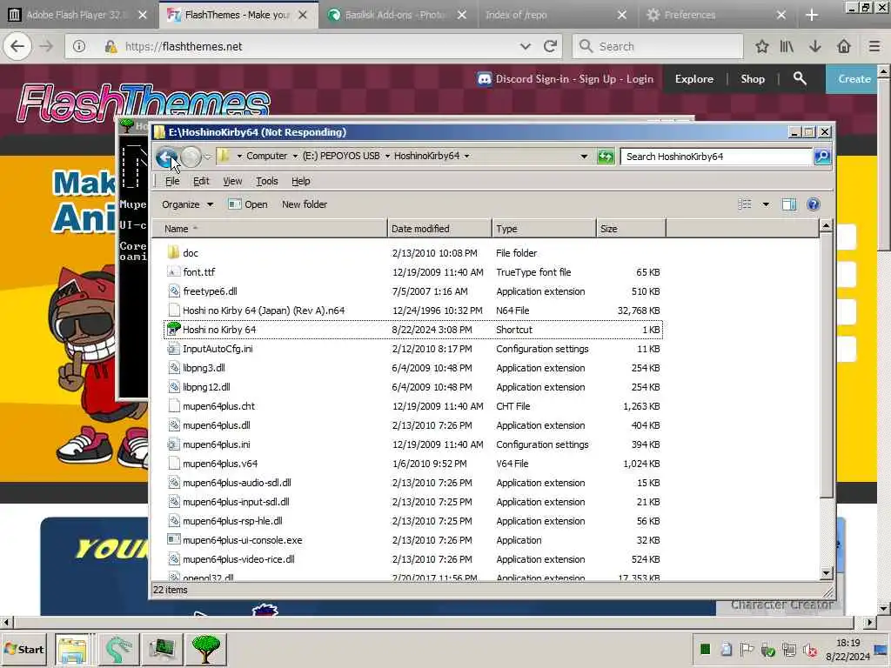
Task: Click the Basilisk dragon taskbar icon
Action: 118,649
